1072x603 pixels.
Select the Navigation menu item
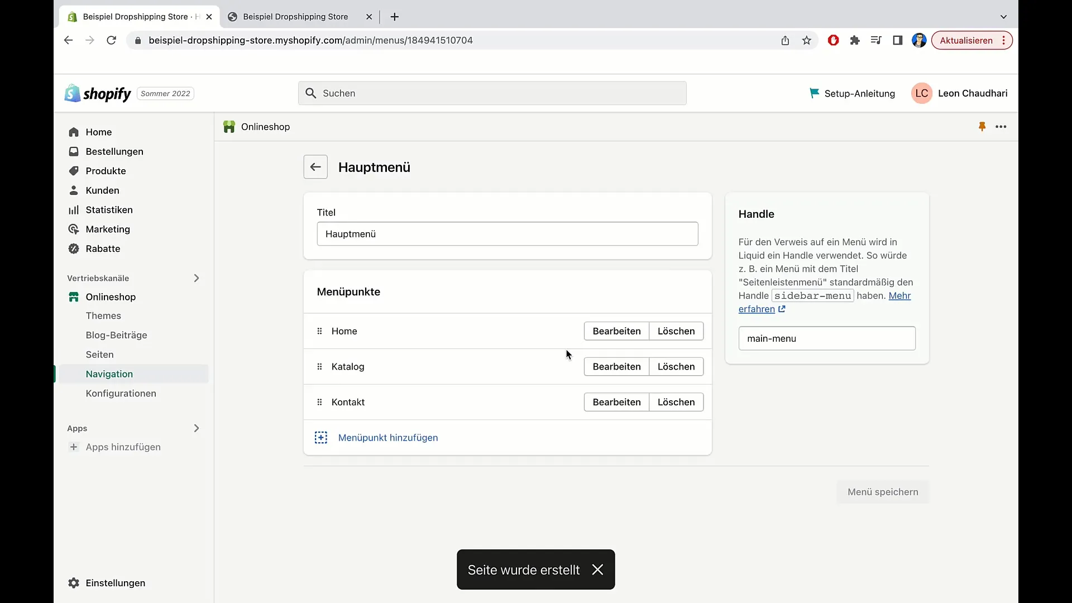(109, 374)
